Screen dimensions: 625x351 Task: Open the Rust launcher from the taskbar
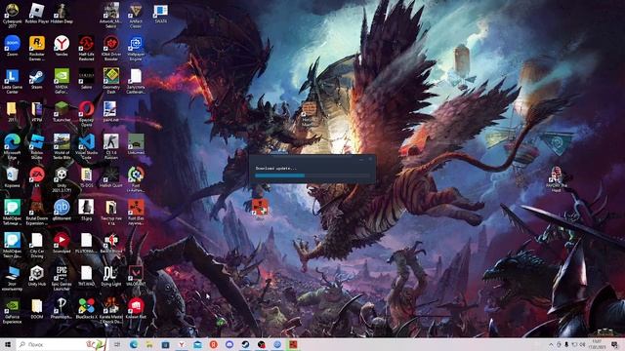click(x=293, y=344)
